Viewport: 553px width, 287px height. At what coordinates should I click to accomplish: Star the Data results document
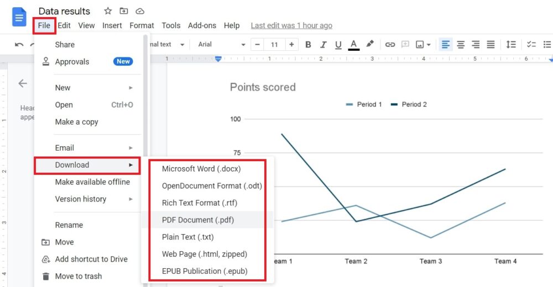coord(108,11)
